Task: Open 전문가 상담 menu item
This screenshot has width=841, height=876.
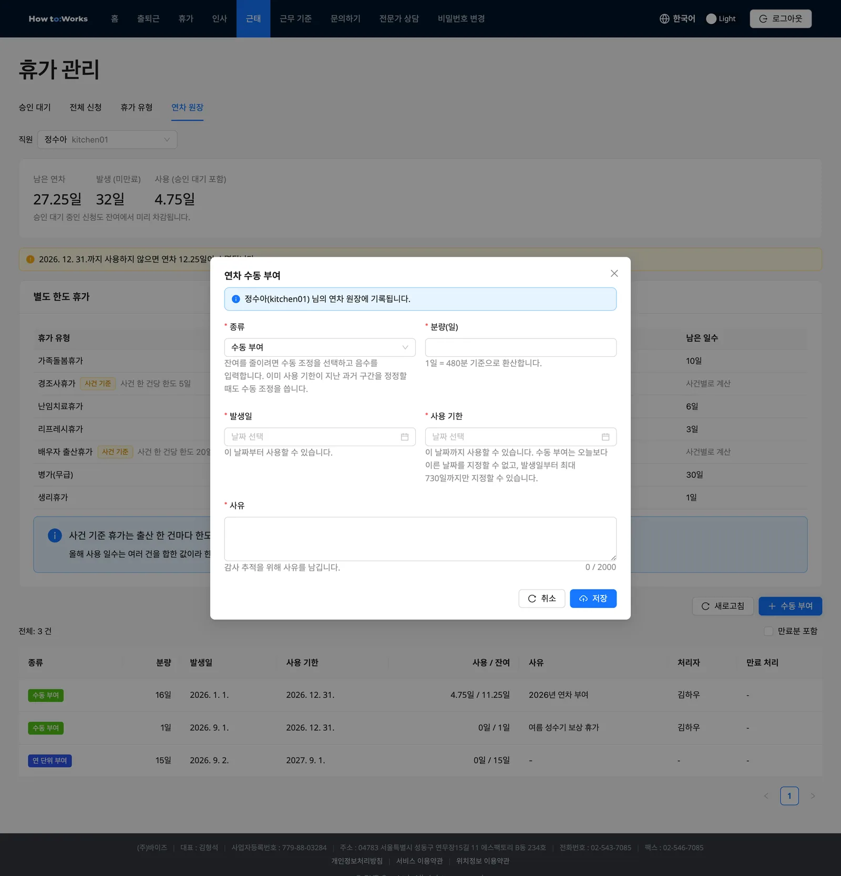Action: [x=399, y=19]
